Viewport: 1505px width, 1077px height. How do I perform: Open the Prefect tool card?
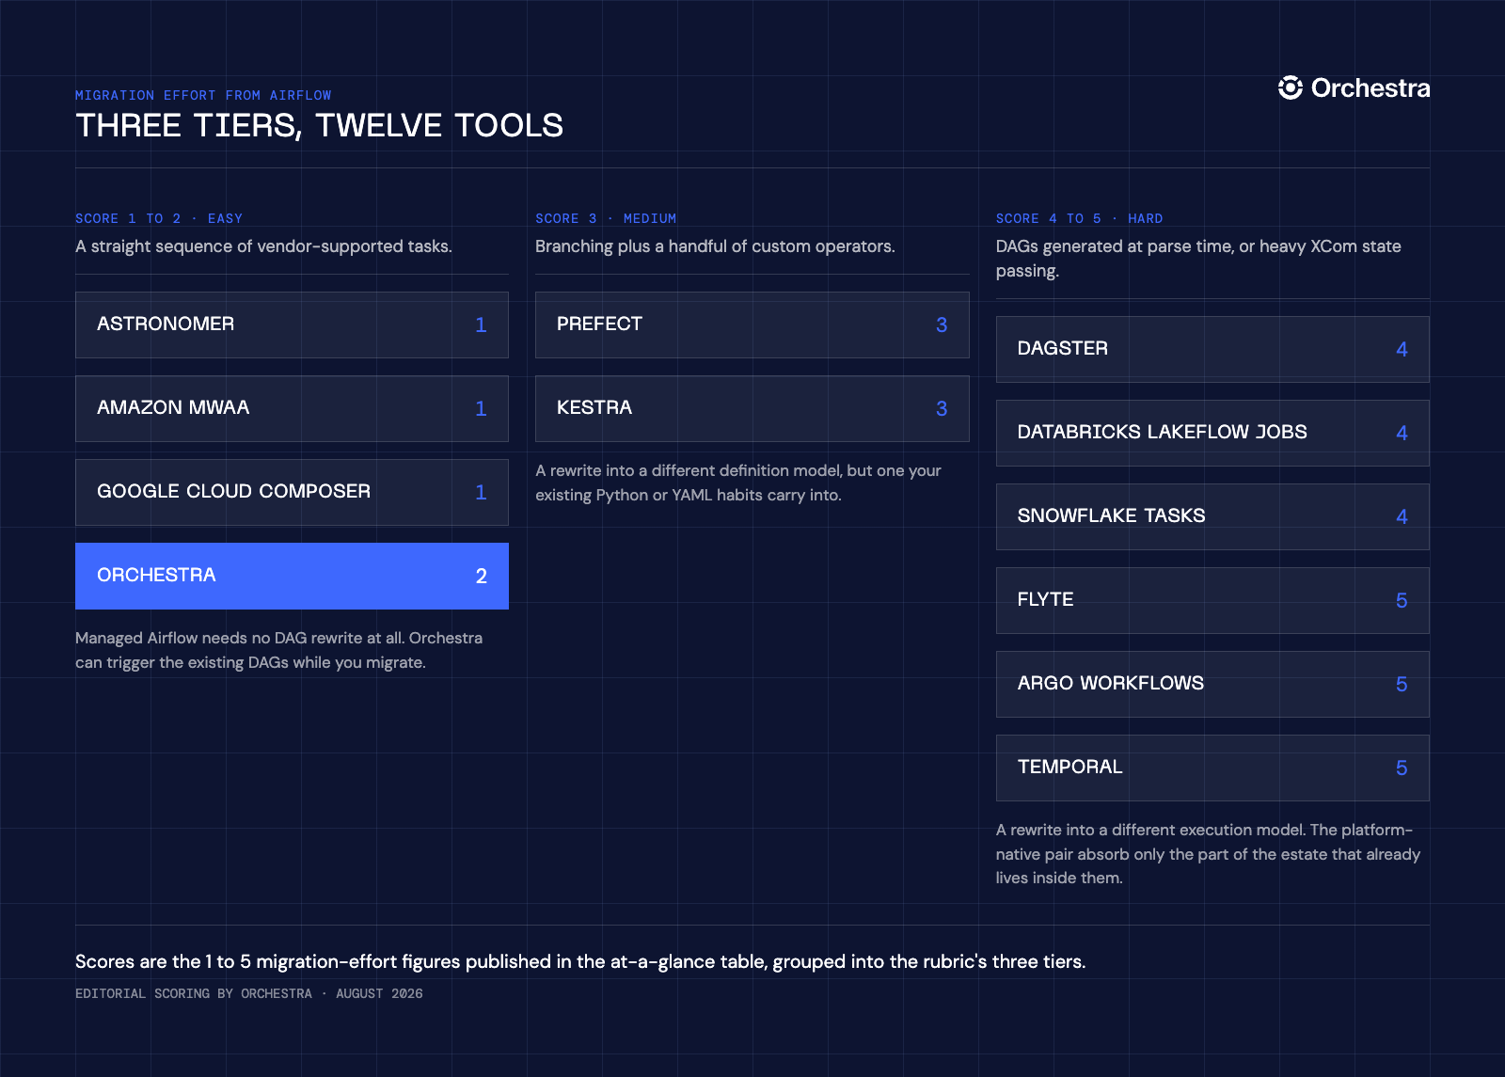tap(752, 325)
